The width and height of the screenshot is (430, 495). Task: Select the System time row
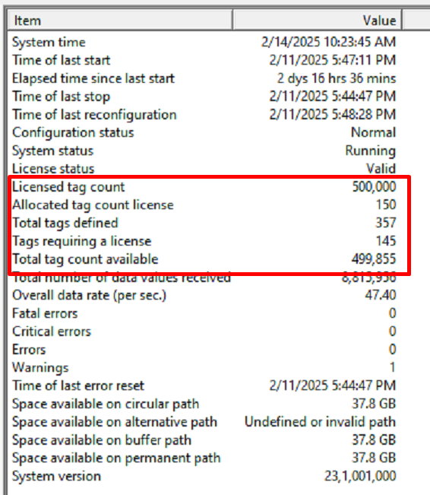pyautogui.click(x=204, y=42)
